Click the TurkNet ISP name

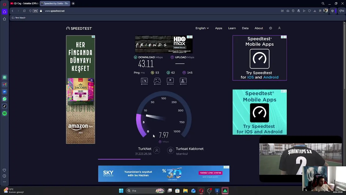tap(145, 149)
